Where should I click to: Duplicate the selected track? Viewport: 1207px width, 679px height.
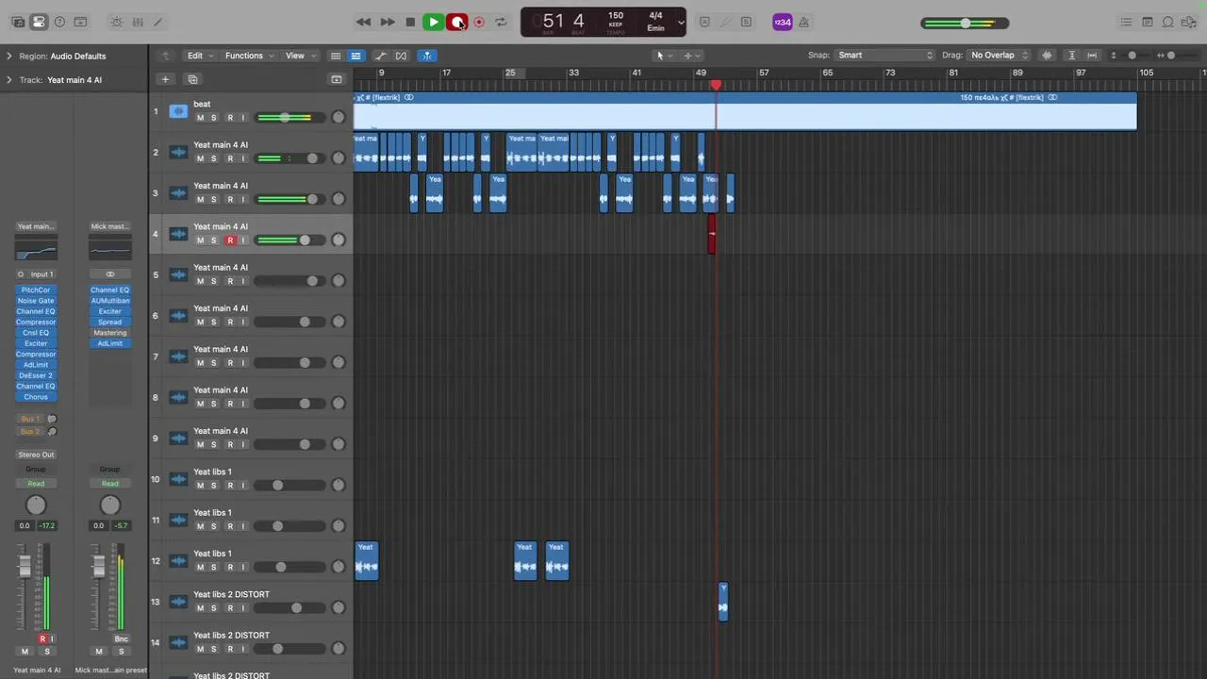coord(192,79)
